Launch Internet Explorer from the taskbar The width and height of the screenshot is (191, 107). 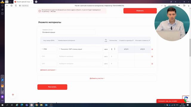coord(17,105)
